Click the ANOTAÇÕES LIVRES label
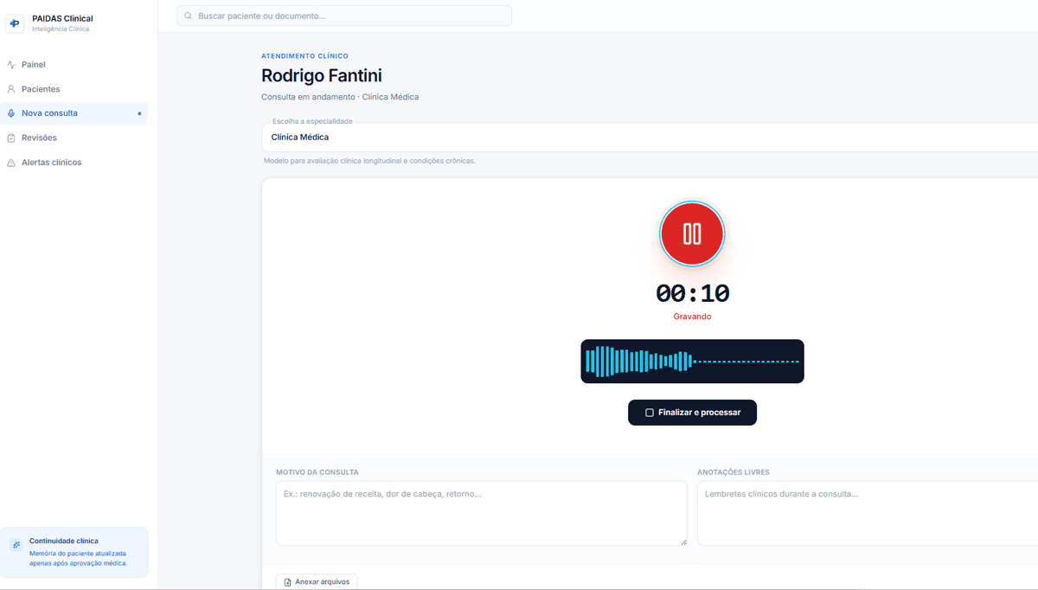The image size is (1038, 590). 734,472
